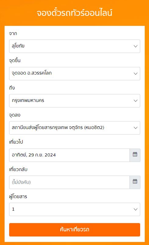
Task: Click the เที่ยวไป field label
Action: [16, 142]
